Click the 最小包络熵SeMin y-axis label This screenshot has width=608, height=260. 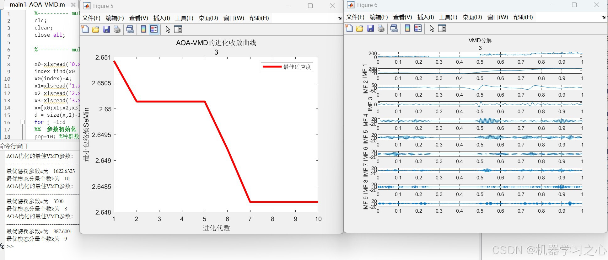click(86, 134)
